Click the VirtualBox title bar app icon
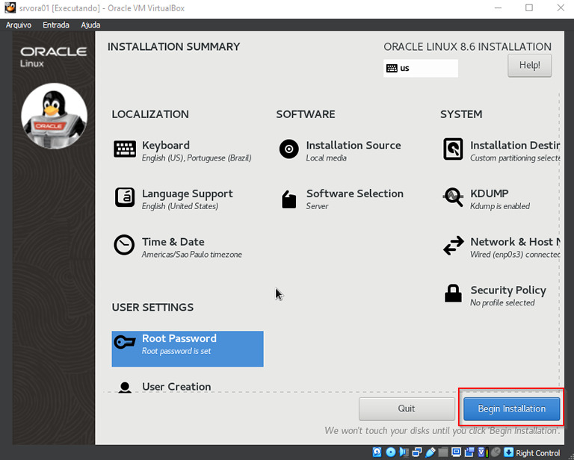The height and width of the screenshot is (460, 574). (x=10, y=7)
